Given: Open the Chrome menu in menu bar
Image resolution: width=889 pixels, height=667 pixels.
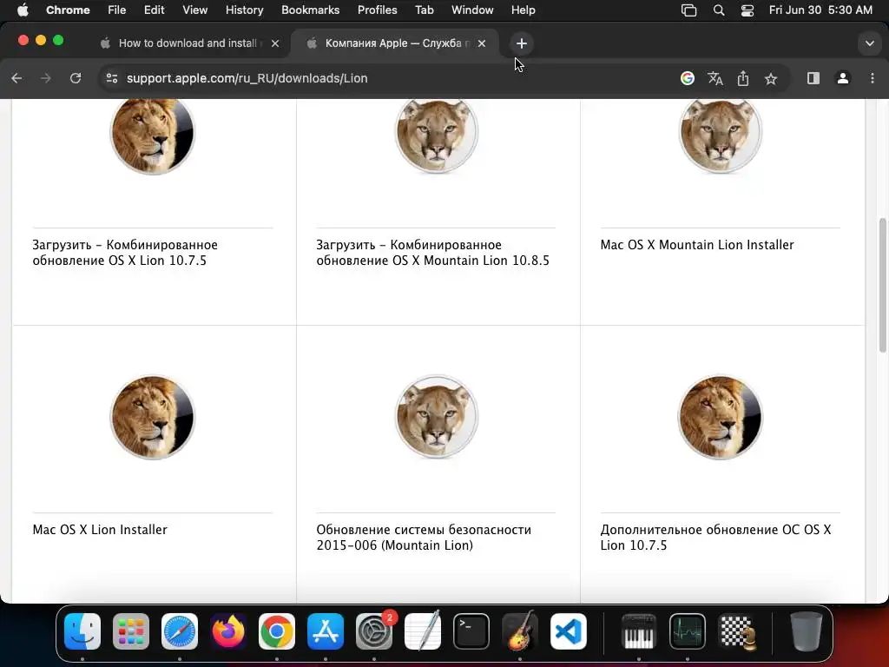Looking at the screenshot, I should pos(68,10).
